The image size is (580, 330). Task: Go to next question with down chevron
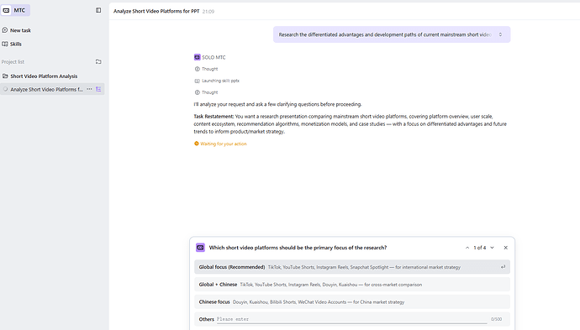point(492,248)
